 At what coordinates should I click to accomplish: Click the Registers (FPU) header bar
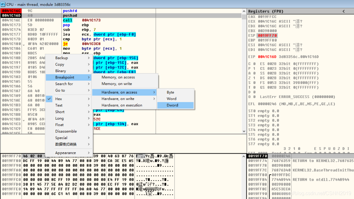300,11
